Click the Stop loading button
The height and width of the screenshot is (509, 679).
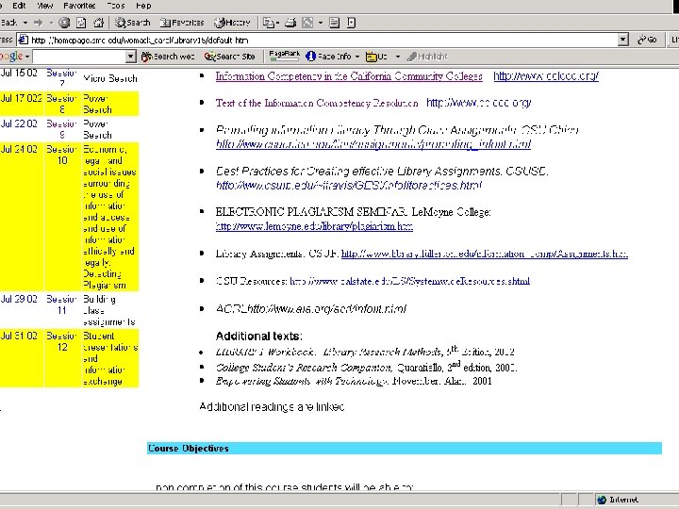click(64, 23)
